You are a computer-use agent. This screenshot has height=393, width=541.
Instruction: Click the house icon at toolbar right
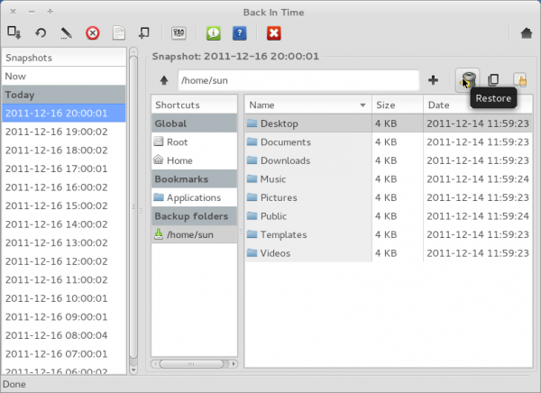tap(527, 33)
